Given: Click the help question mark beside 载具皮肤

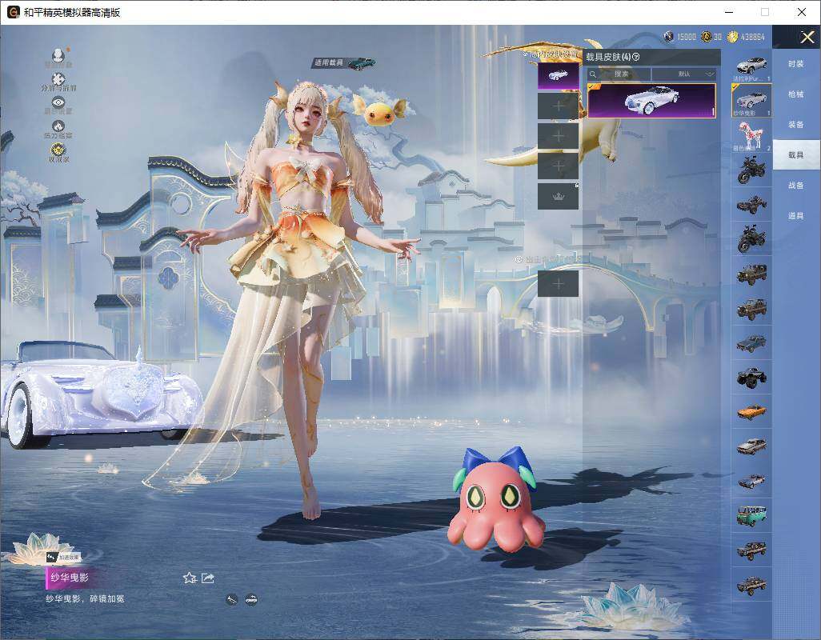Looking at the screenshot, I should pos(635,57).
